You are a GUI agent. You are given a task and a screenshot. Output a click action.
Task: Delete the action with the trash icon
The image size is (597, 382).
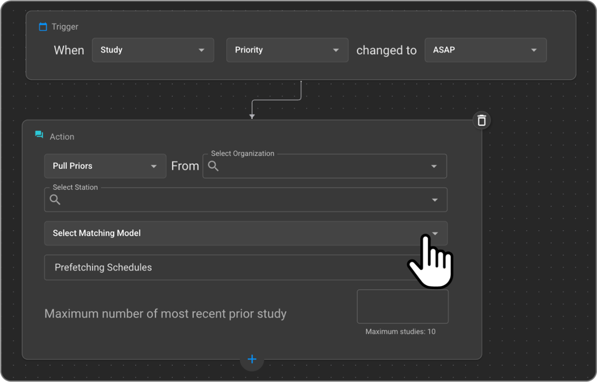482,120
